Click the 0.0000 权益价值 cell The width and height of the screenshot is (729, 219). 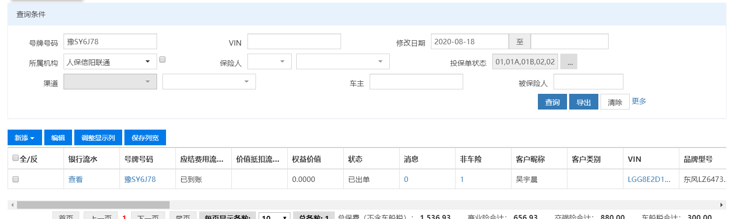315,179
